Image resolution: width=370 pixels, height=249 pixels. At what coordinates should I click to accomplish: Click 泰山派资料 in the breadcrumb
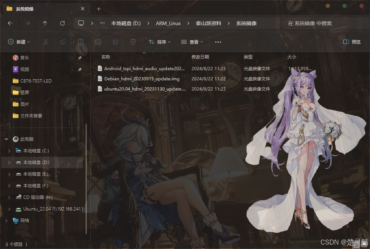click(208, 23)
